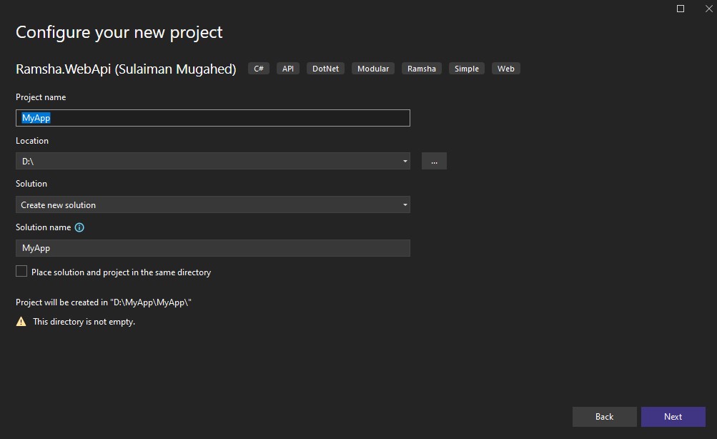
Task: Click the Back button
Action: (604, 416)
